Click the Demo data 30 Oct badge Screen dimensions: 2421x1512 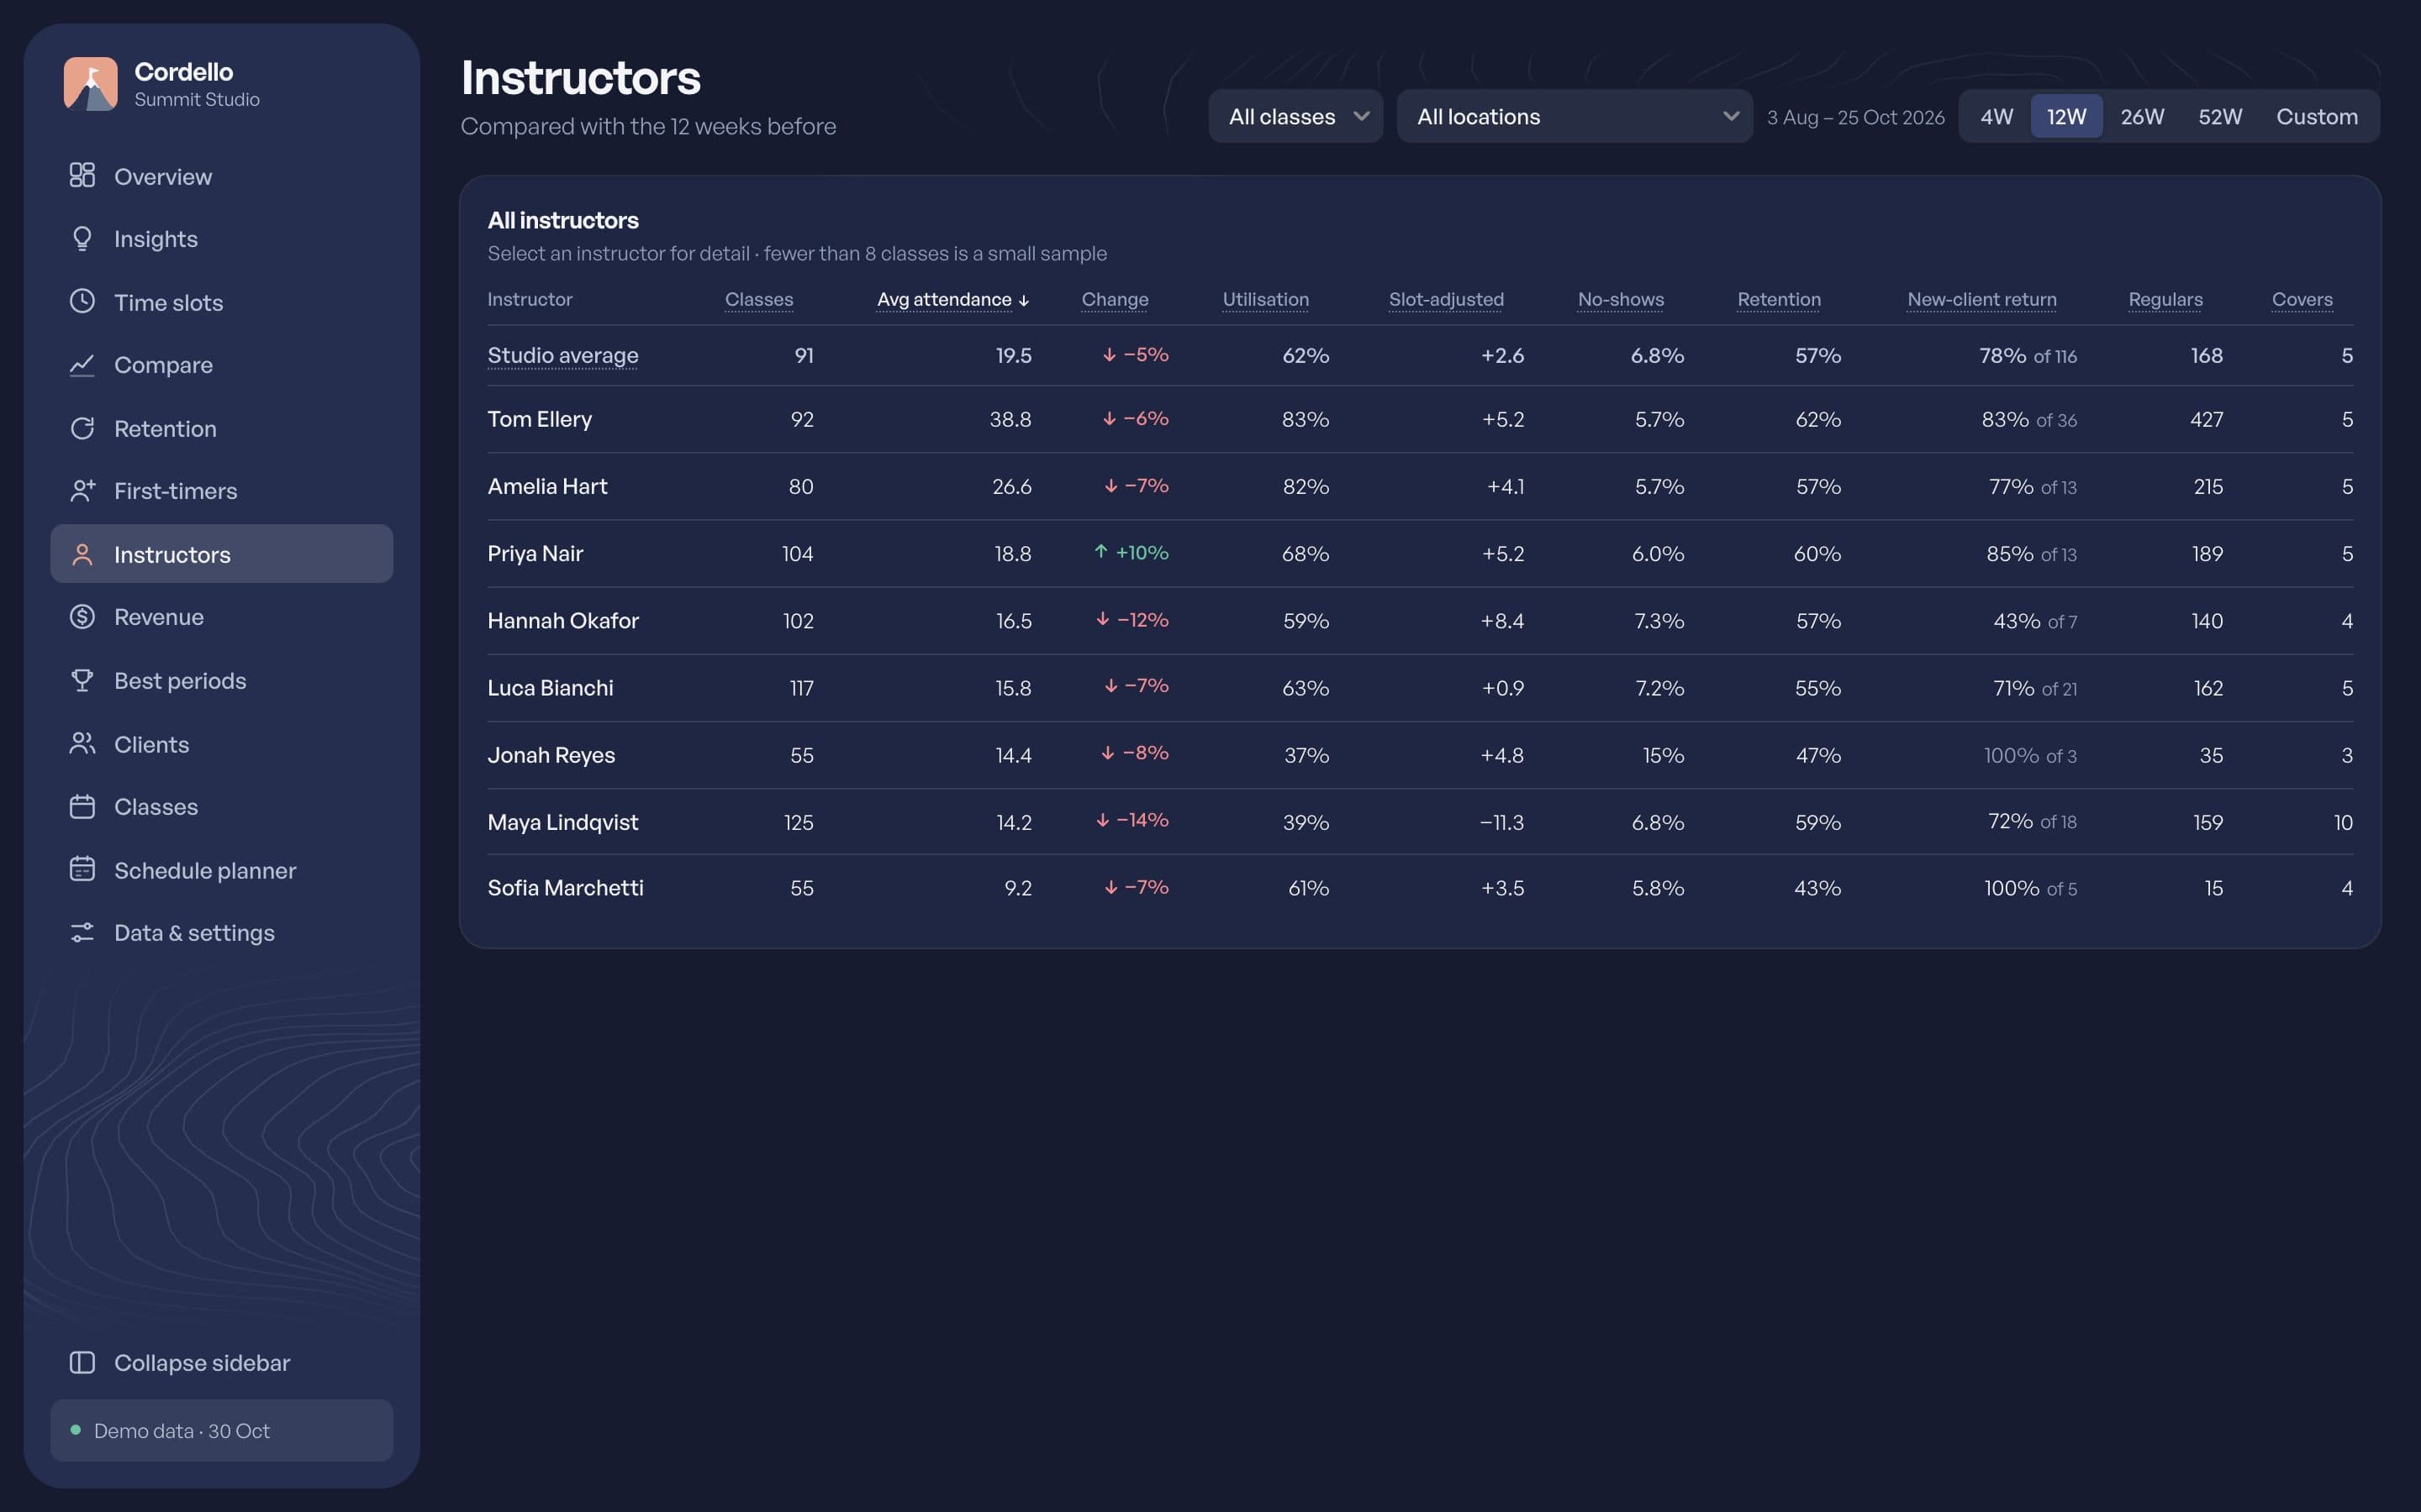pyautogui.click(x=221, y=1430)
